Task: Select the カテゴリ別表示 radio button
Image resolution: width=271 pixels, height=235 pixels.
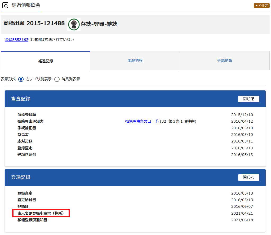Action: 21,79
